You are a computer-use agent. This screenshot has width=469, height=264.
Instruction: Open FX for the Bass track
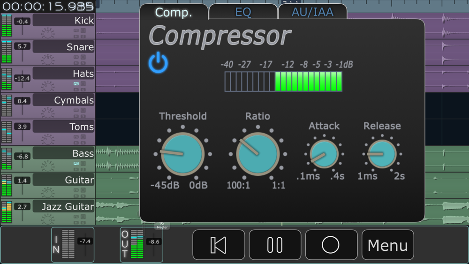[x=76, y=164]
